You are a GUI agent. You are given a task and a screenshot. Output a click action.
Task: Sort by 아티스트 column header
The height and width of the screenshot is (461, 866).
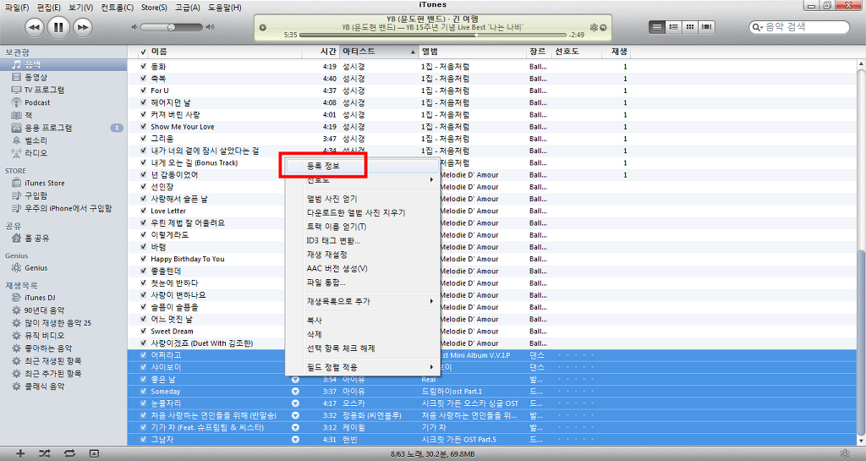380,52
